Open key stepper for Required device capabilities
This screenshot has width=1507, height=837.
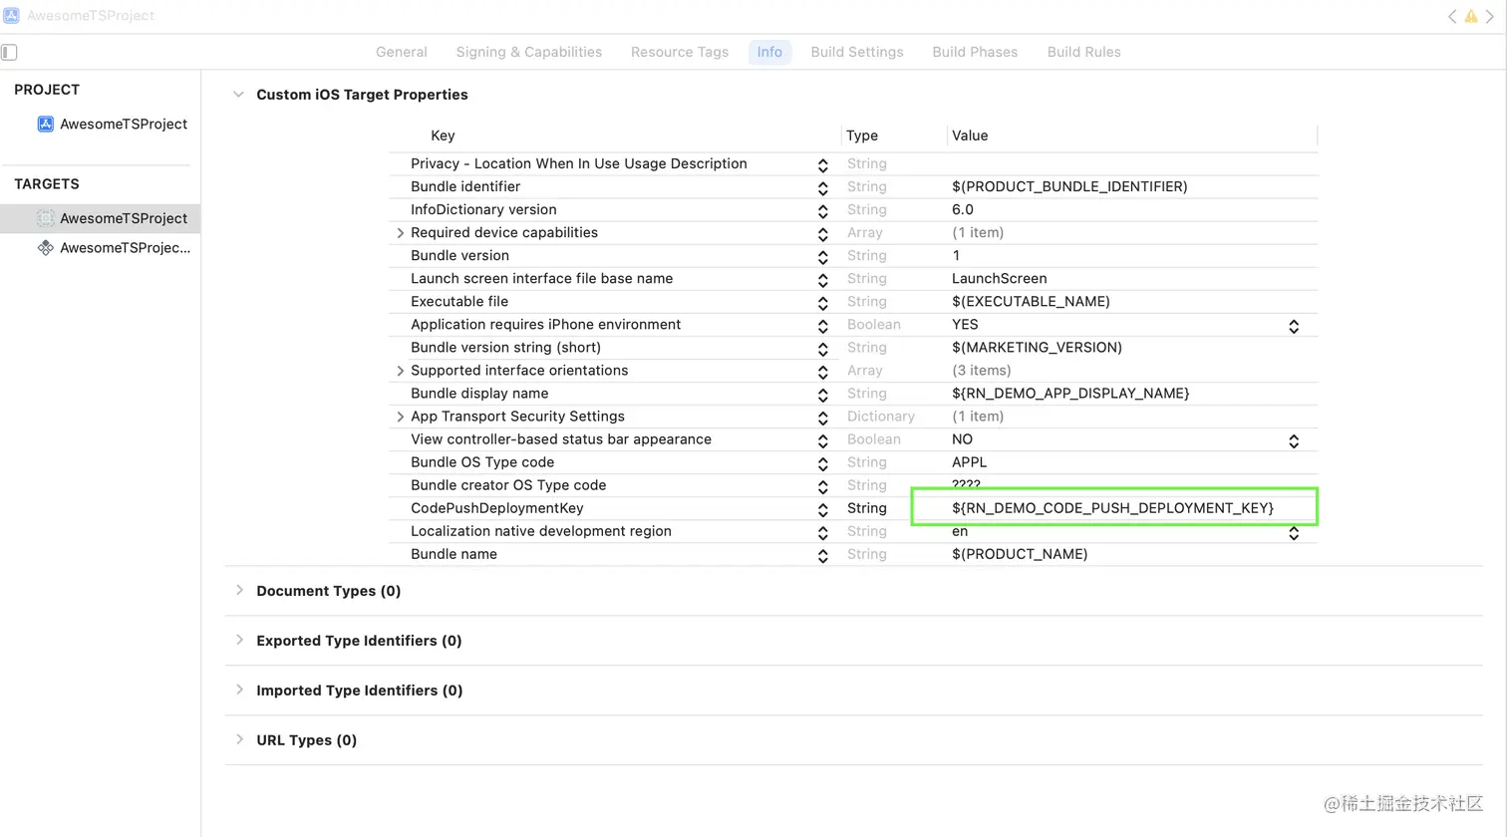(x=822, y=234)
